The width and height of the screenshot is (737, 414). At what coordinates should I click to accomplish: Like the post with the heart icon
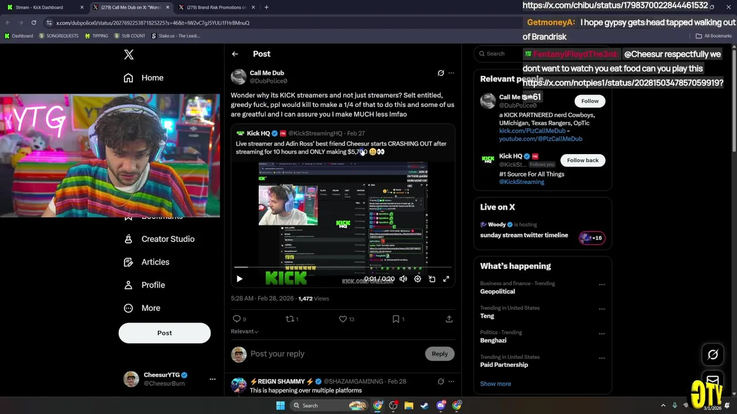346,319
